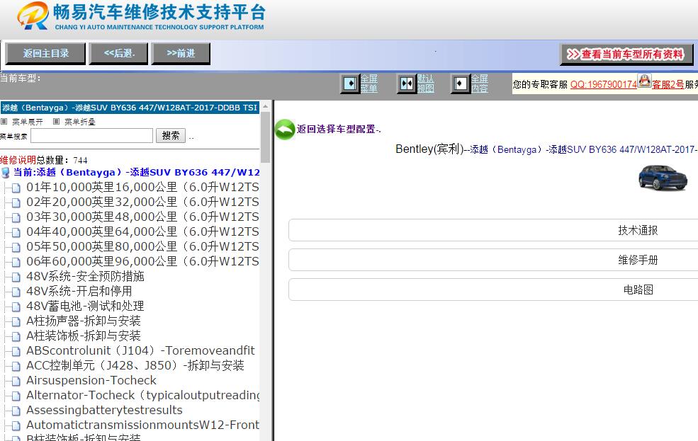This screenshot has width=698, height=441.
Task: Click the 返回主目录 button
Action: tap(45, 54)
